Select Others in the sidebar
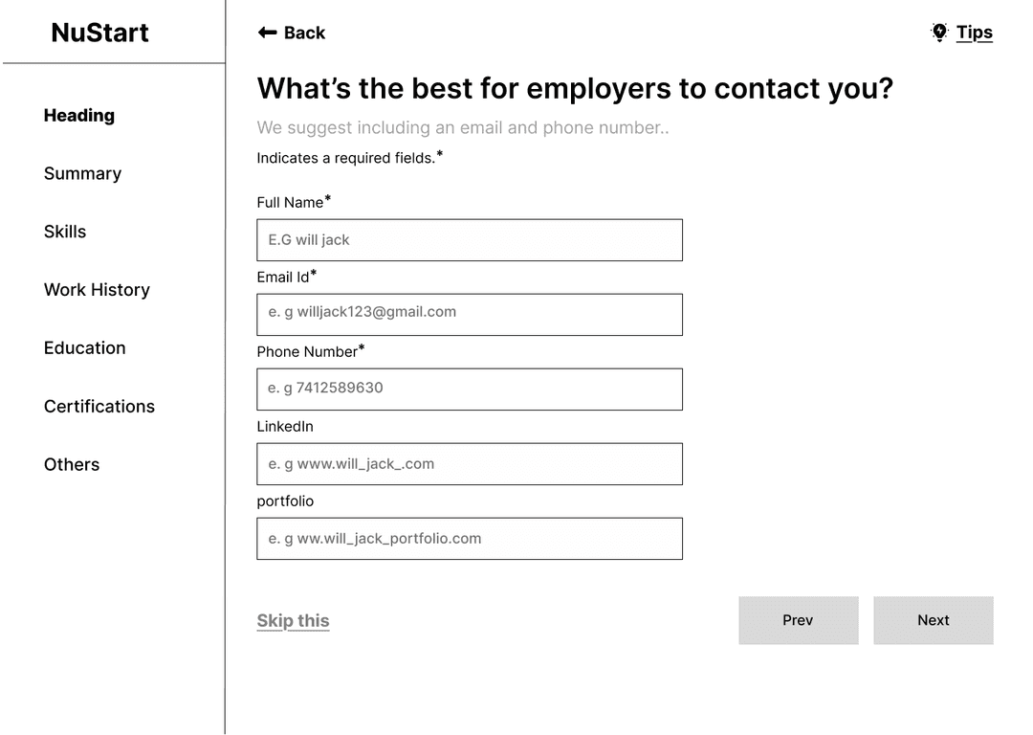The height and width of the screenshot is (735, 1033). 71,465
